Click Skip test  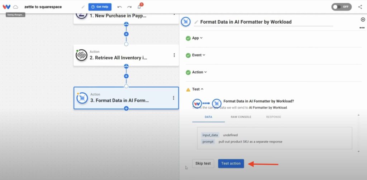pyautogui.click(x=203, y=164)
